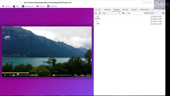This screenshot has width=170, height=96.
Task: Enter fullscreen using the player's fullscreen icon
Action: pyautogui.click(x=88, y=75)
